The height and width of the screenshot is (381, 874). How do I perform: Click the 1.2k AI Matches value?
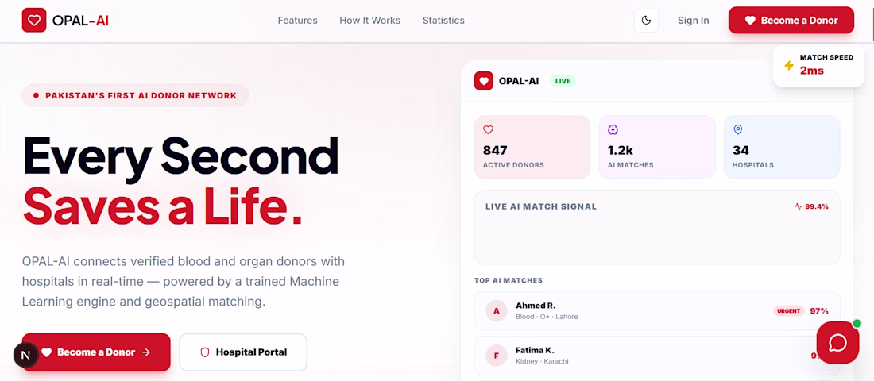[x=621, y=150]
